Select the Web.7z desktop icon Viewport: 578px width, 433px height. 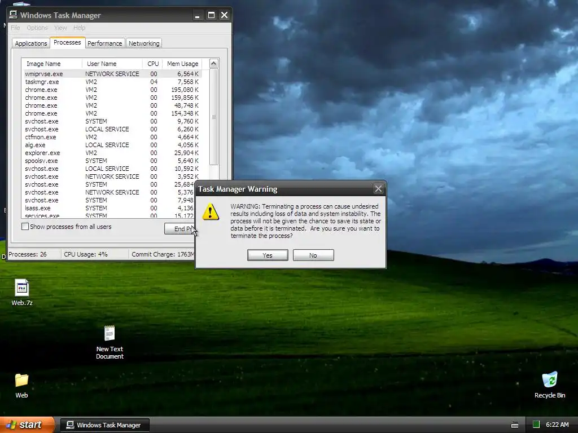tap(22, 293)
